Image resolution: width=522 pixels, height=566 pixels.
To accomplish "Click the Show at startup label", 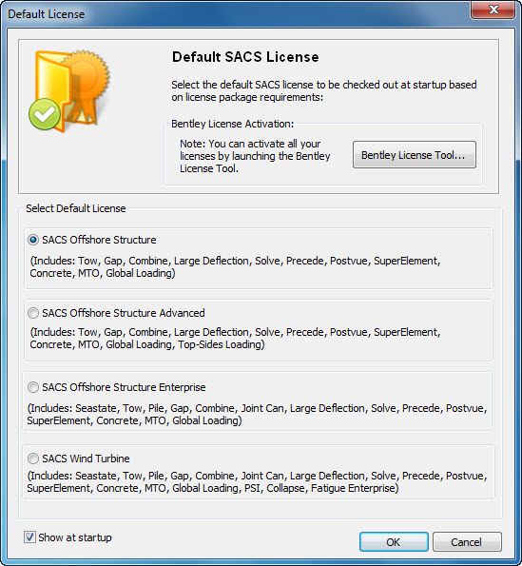I will pyautogui.click(x=75, y=537).
